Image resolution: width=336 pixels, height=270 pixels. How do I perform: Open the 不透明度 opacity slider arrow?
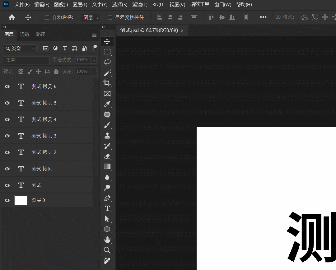(94, 60)
